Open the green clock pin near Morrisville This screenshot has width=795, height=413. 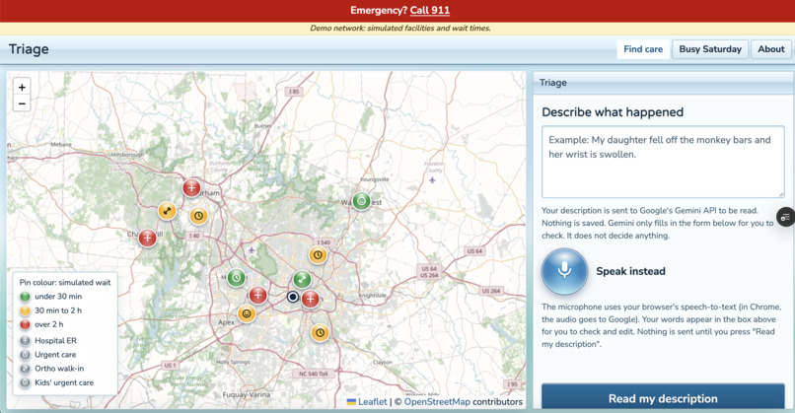pos(237,278)
